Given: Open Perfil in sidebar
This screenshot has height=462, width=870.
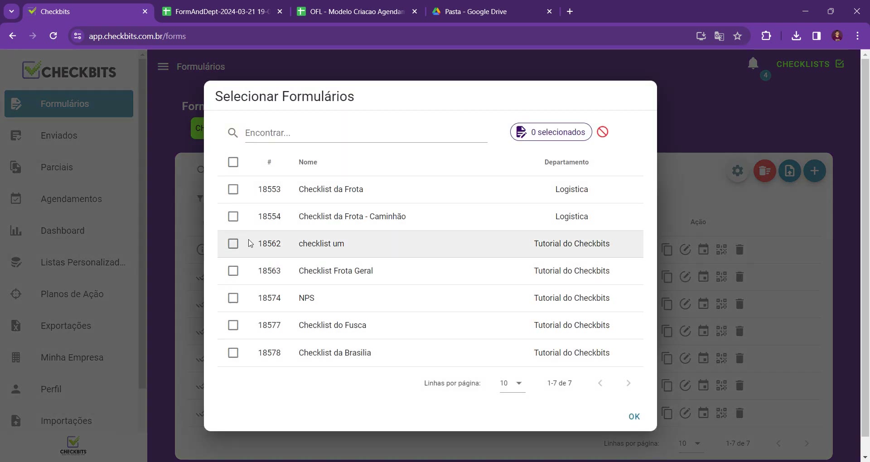Looking at the screenshot, I should [69, 389].
